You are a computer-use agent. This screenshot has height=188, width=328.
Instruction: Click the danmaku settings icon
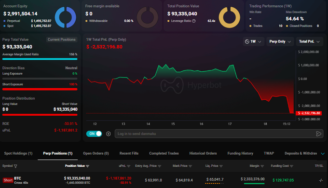[109, 134]
